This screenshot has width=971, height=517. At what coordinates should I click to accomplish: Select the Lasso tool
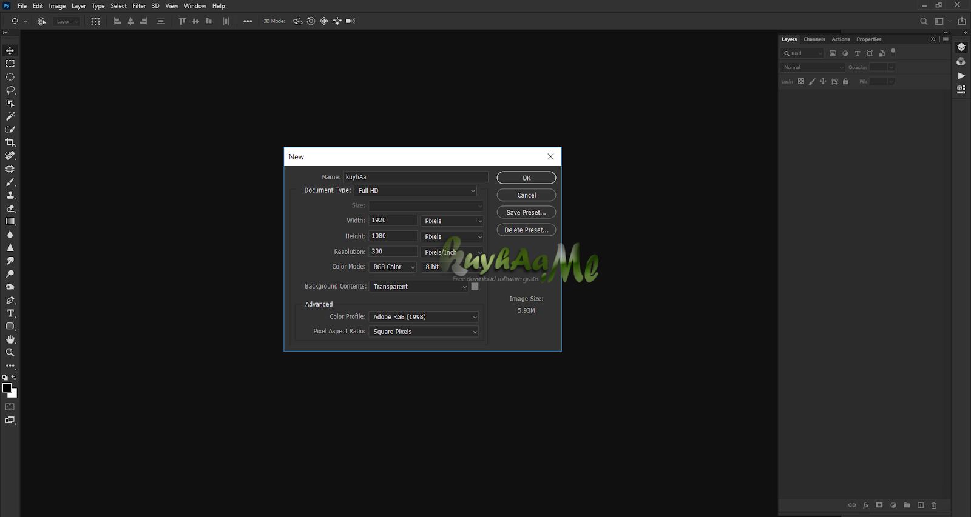pyautogui.click(x=10, y=90)
